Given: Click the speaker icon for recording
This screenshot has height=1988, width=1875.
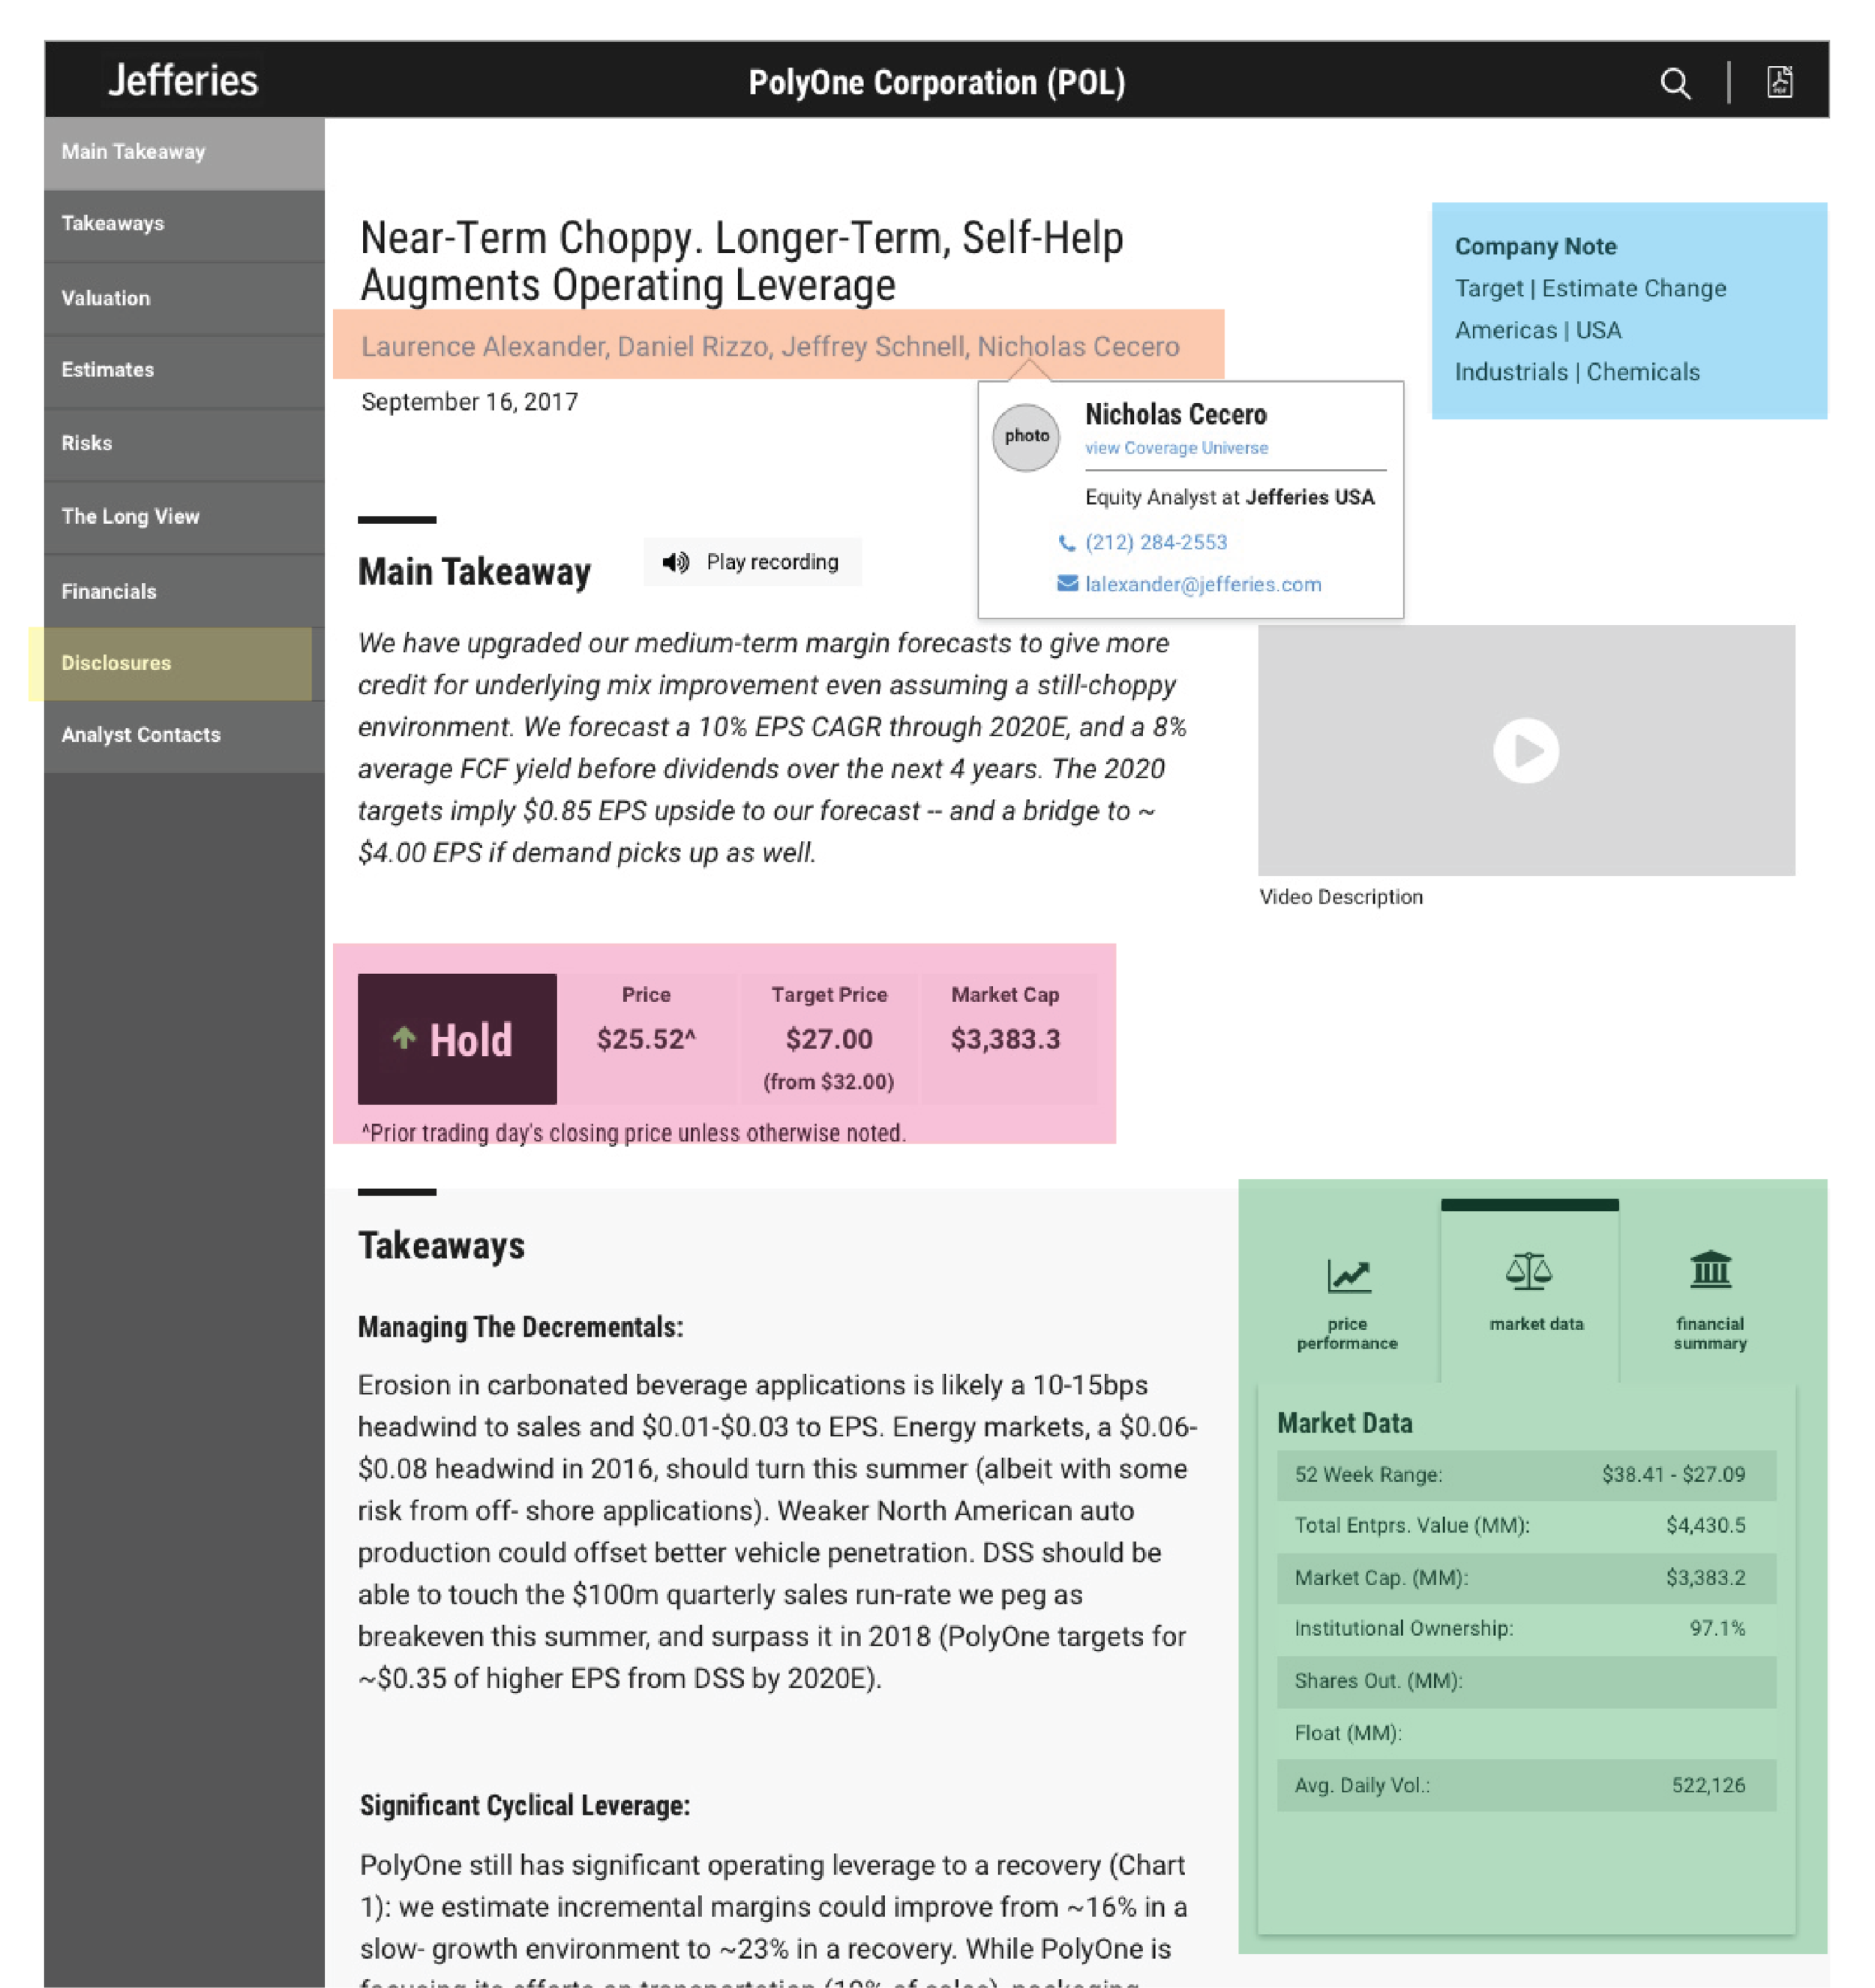Looking at the screenshot, I should 676,562.
